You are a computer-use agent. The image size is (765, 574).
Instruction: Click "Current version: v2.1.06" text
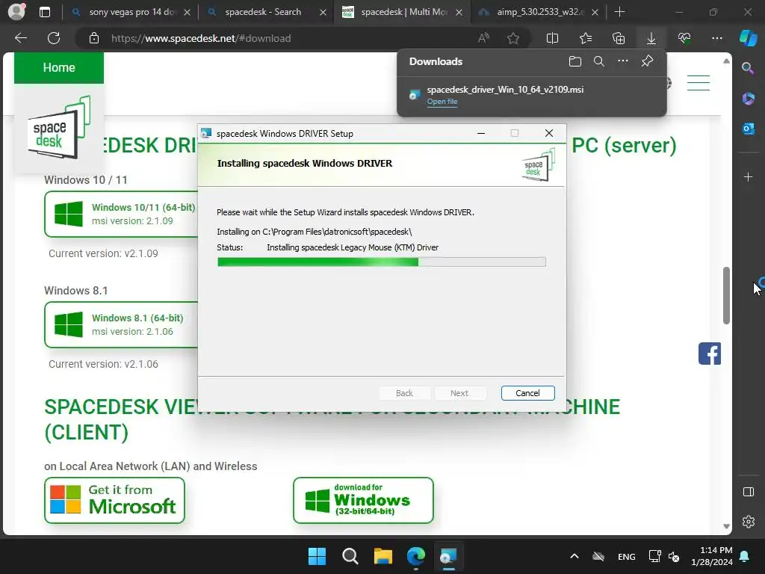[x=103, y=364]
